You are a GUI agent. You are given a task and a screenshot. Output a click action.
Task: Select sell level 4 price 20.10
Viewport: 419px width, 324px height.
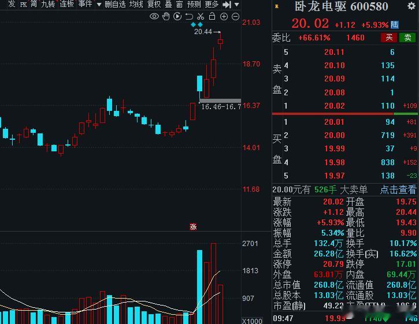click(334, 65)
